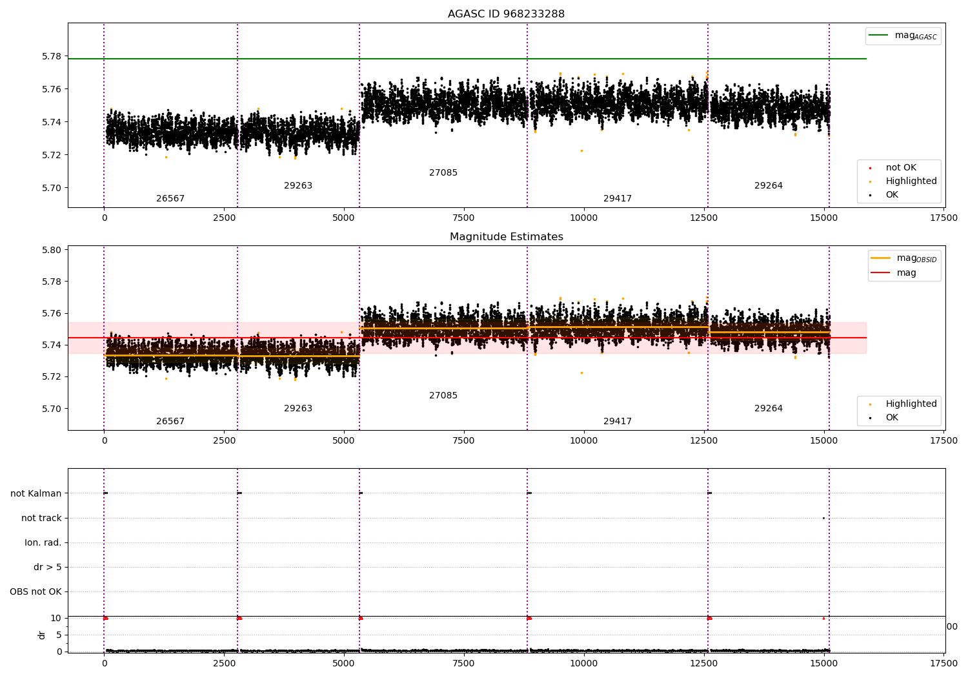Click x-axis tick 17500 under Magnitude Estimates plot
The image size is (968, 678).
944,441
